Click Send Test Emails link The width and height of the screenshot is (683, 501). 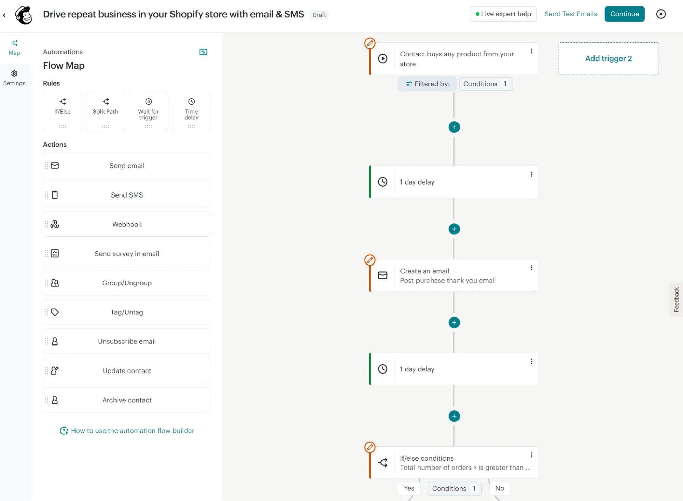(x=571, y=14)
